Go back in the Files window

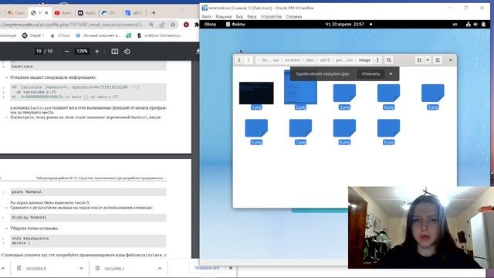(x=239, y=60)
